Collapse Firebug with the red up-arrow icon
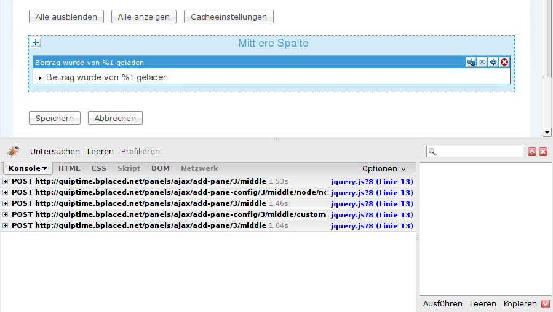Image resolution: width=553 pixels, height=312 pixels. tap(532, 152)
